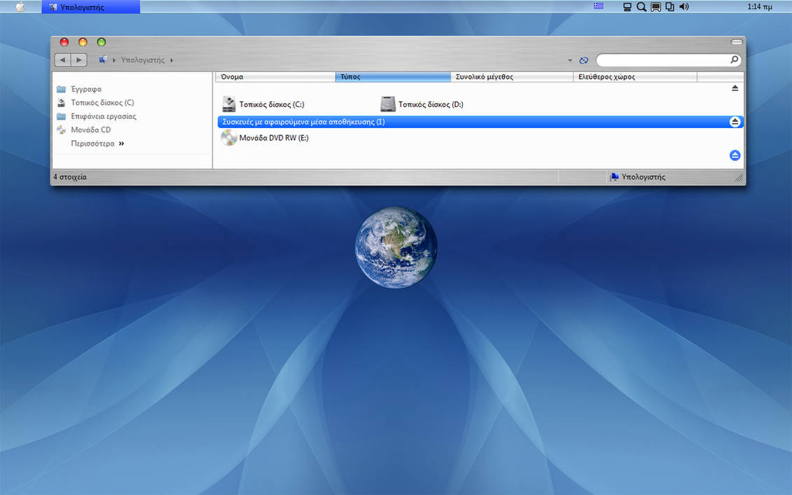The height and width of the screenshot is (495, 792).
Task: Click the eject toggle for DVD RW drive
Action: click(735, 155)
